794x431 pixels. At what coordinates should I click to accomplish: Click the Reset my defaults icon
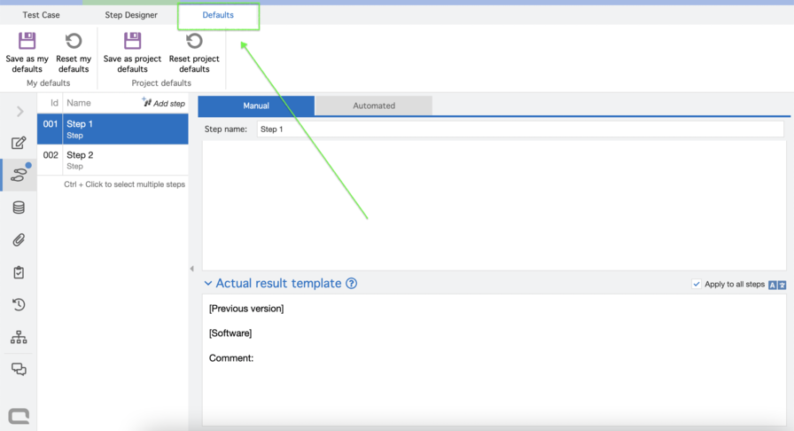(74, 41)
